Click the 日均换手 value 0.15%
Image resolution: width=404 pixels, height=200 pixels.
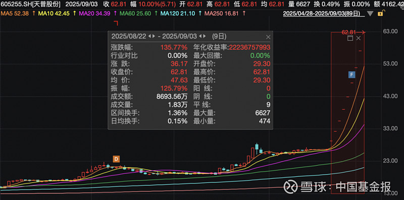click(178, 121)
